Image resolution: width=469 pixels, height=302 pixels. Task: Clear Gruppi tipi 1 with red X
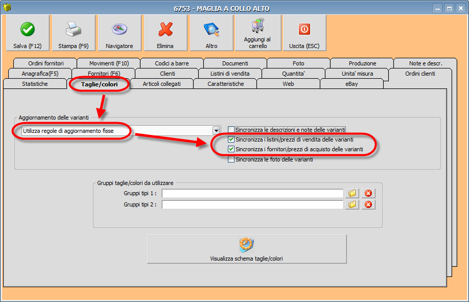click(368, 193)
